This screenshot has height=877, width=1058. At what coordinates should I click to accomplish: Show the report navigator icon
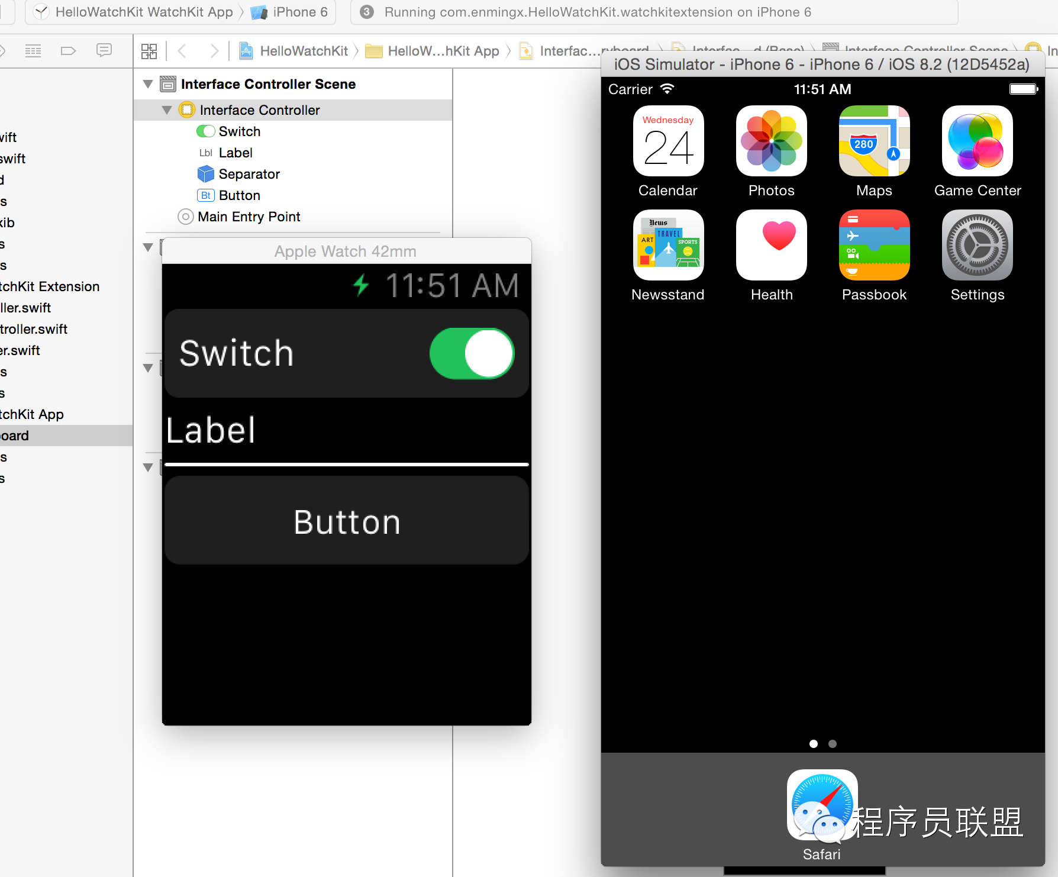pyautogui.click(x=104, y=51)
